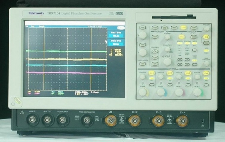Select the upper multipurpose knob

click(x=142, y=35)
